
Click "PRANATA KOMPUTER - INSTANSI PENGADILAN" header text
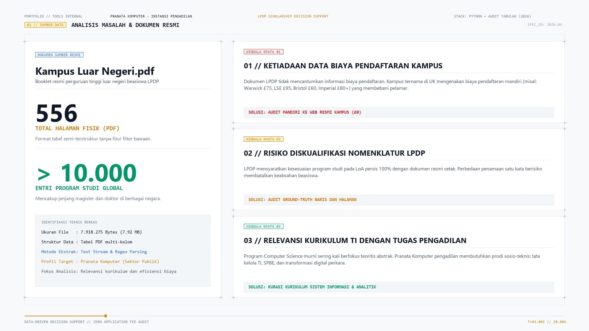click(x=151, y=16)
